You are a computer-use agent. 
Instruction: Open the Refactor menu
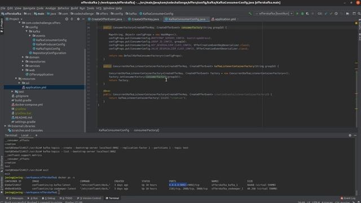coord(63,8)
